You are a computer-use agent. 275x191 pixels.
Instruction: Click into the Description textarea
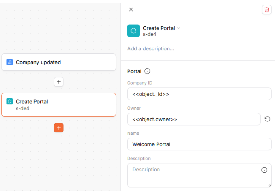tap(199, 175)
